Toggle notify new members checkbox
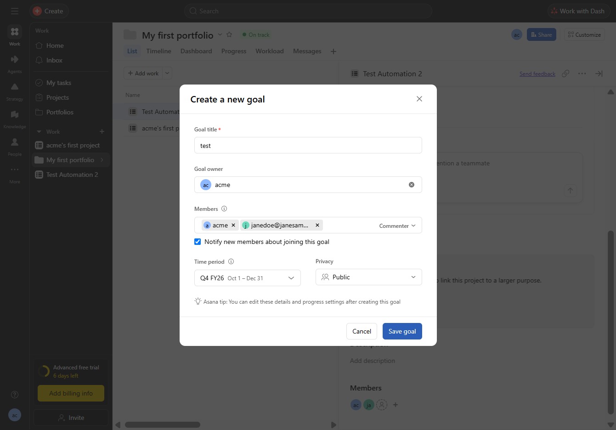Viewport: 616px width, 430px height. (x=198, y=242)
